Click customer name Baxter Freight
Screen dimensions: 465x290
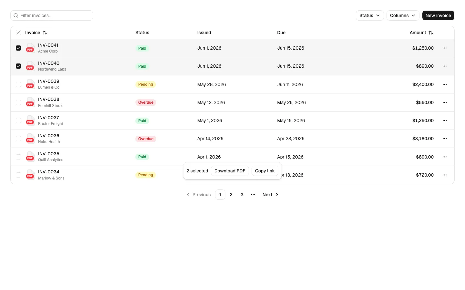[51, 124]
